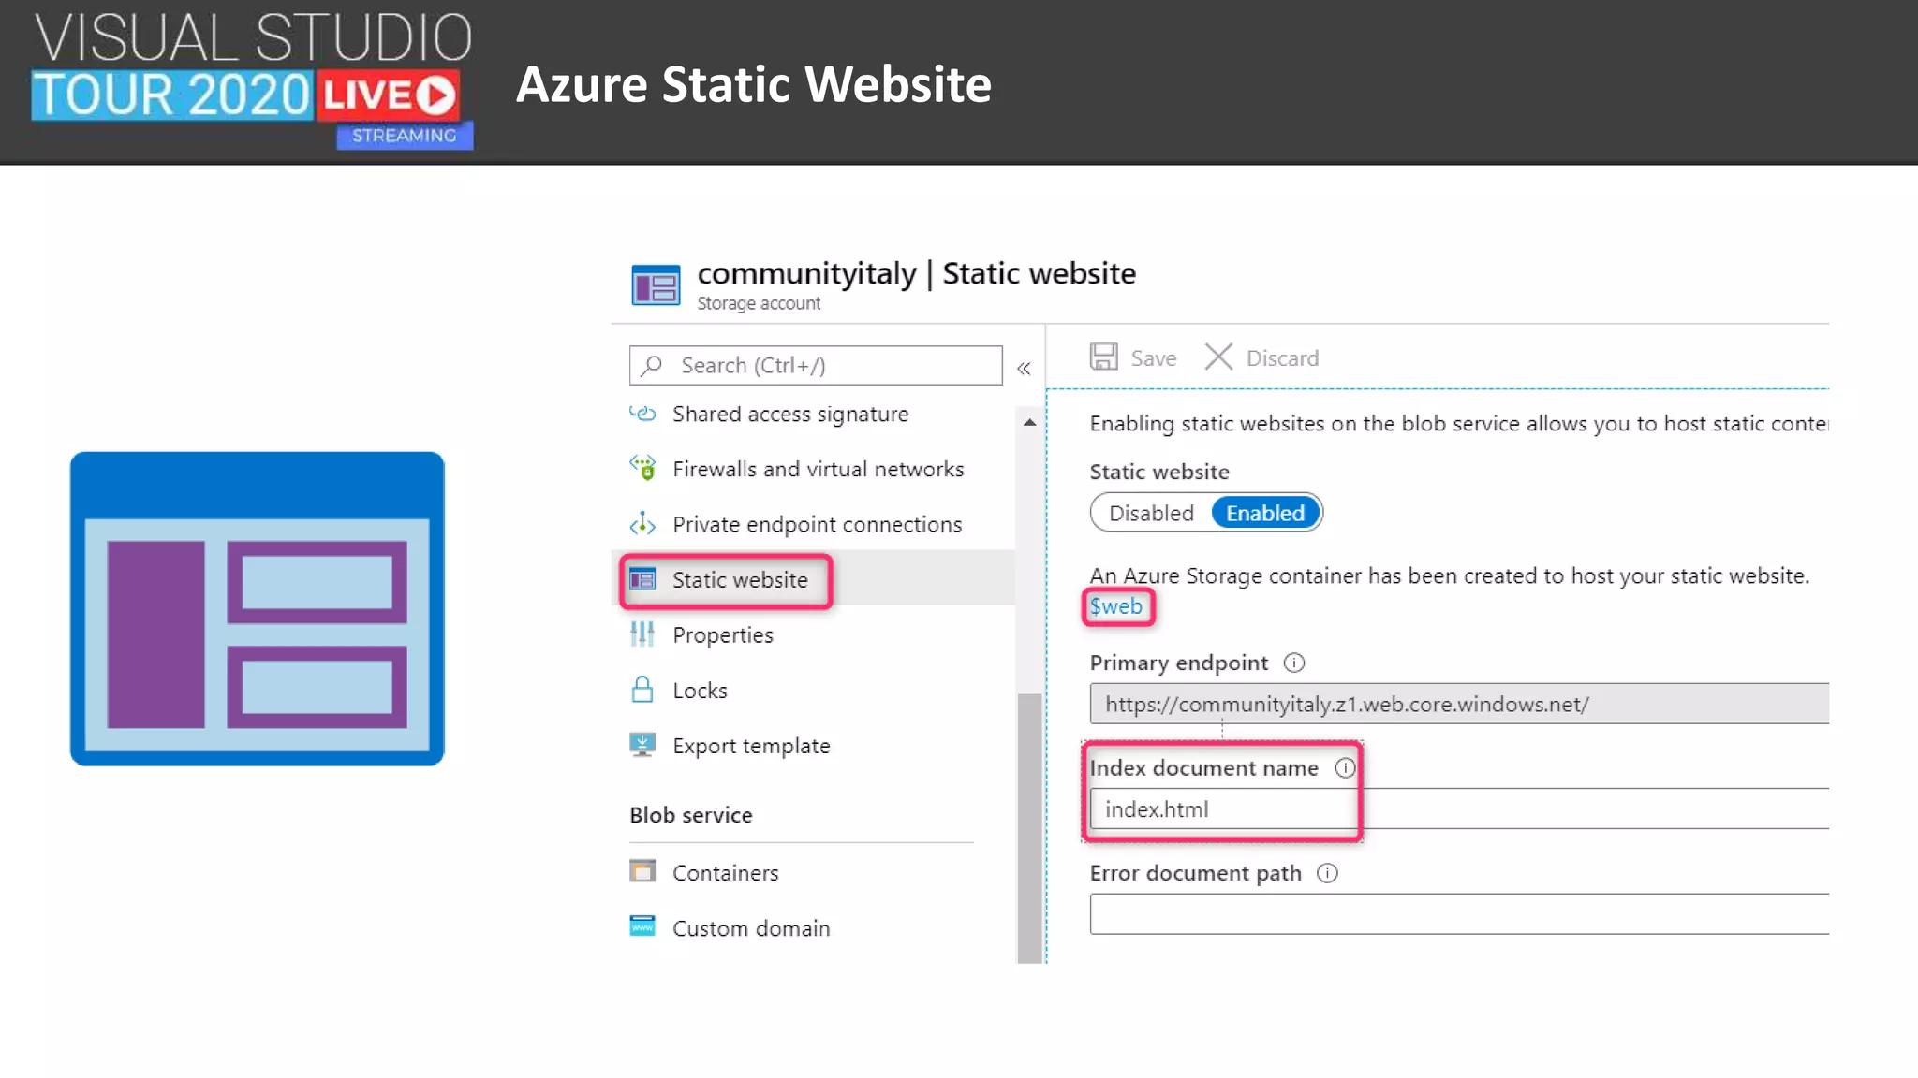Click the Locks padlock icon
Viewport: 1918px width, 1078px height.
[642, 690]
